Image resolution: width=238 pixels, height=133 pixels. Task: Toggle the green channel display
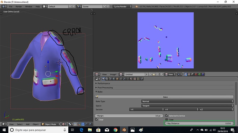(199, 74)
